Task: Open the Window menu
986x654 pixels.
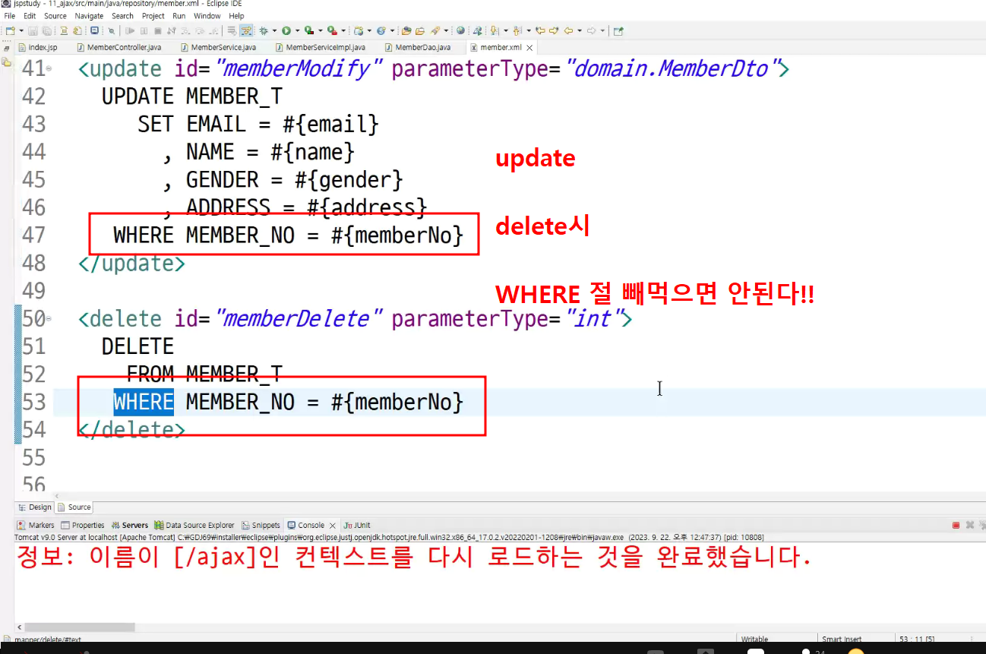Action: point(207,16)
